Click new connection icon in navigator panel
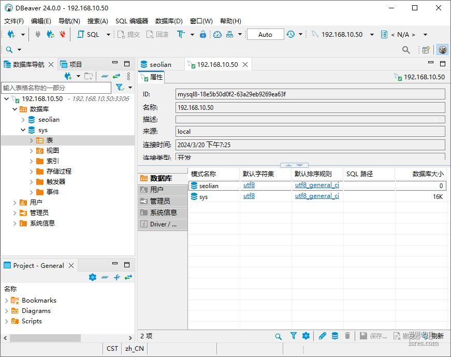This screenshot has width=451, height=357. tap(68, 77)
